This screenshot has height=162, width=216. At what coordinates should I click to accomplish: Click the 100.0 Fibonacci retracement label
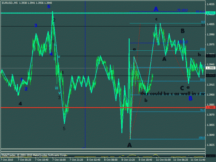[x=202, y=137]
